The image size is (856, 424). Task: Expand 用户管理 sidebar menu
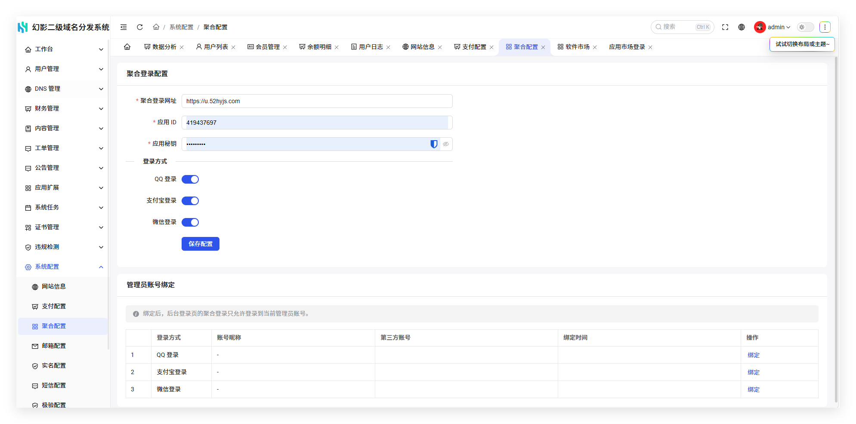[x=64, y=69]
